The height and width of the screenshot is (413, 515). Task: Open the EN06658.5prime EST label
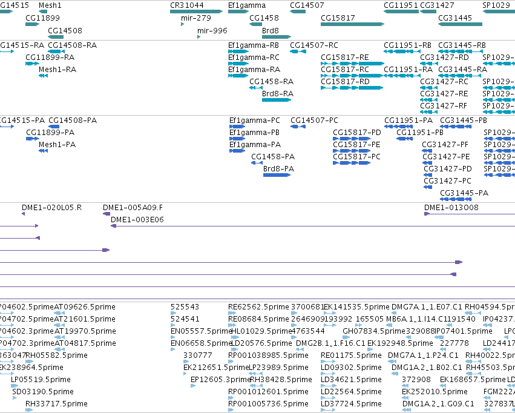202,344
